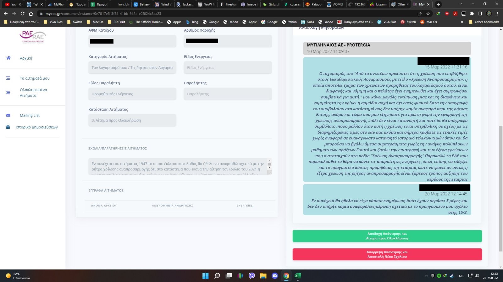Bookmark this page with star icon
503x282 pixels.
point(428,13)
